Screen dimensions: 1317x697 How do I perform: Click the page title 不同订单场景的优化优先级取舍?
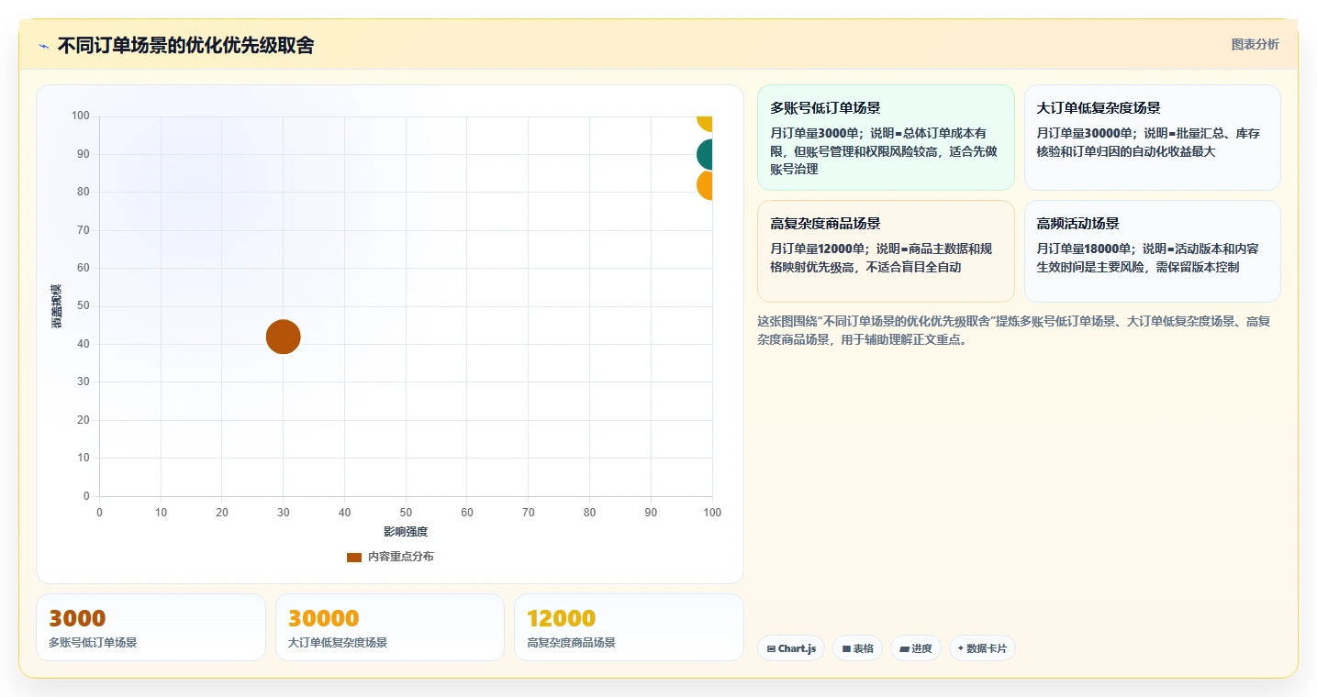coord(185,45)
